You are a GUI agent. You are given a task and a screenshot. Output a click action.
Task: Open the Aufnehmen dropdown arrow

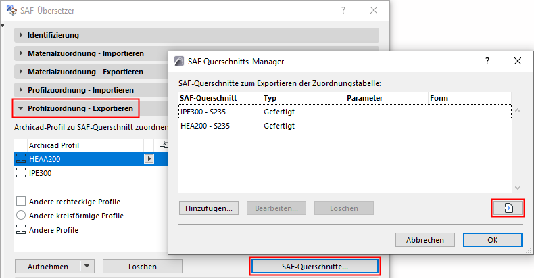click(x=87, y=267)
